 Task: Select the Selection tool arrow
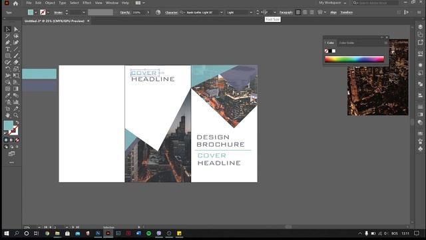[x=7, y=29]
